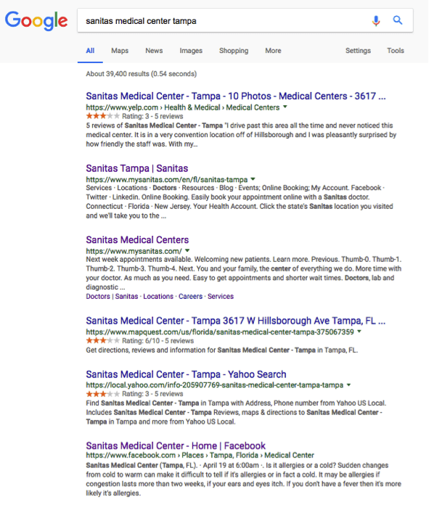Viewport: 429px width, 505px height.
Task: Expand arrow beside https://www.mysanitas.com/ URL
Action: click(187, 250)
